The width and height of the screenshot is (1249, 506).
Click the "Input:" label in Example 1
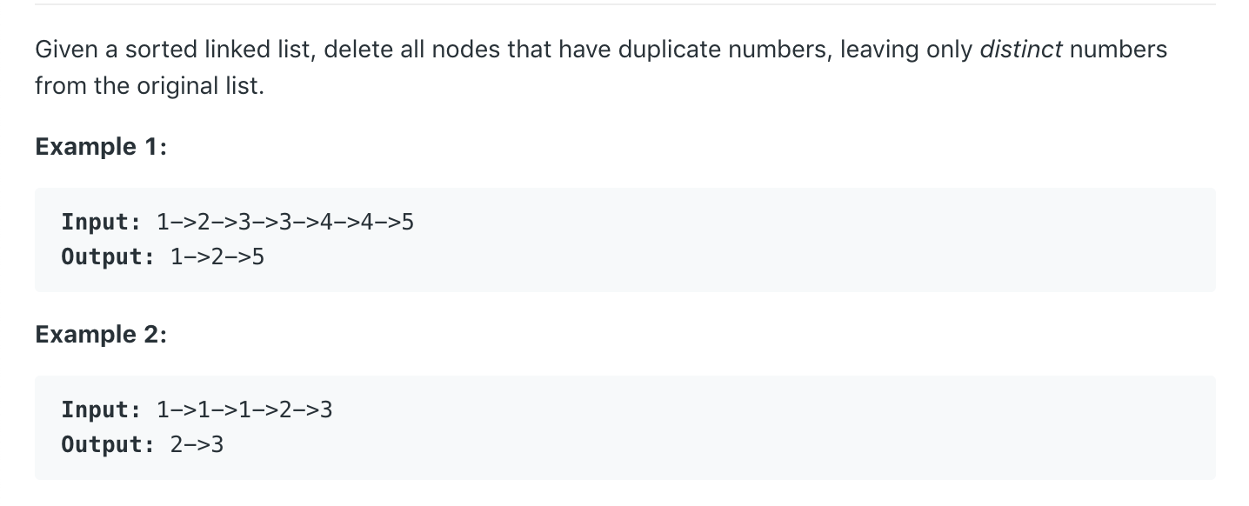102,223
